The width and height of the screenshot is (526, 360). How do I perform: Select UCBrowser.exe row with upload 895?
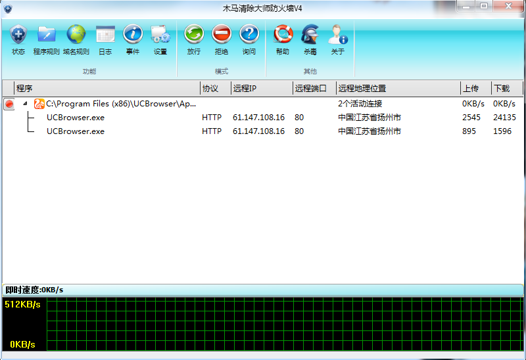point(263,131)
